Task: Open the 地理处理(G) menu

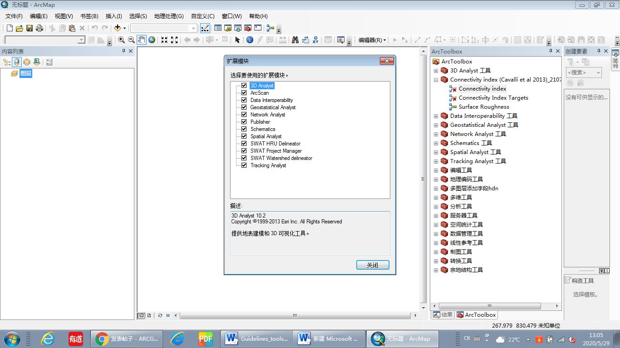Action: (169, 16)
